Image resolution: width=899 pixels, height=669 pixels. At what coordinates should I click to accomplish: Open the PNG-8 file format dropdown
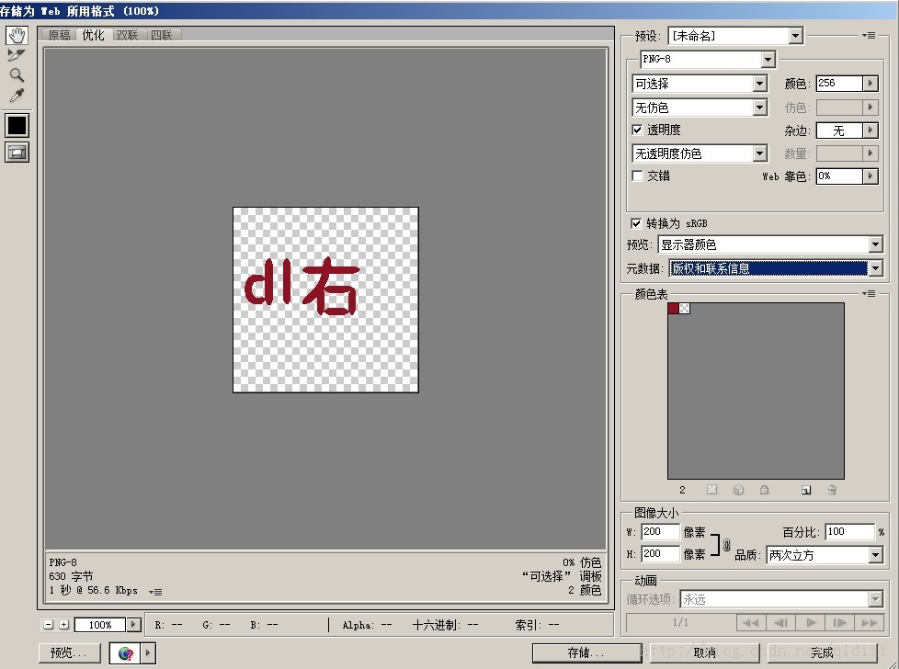[768, 59]
